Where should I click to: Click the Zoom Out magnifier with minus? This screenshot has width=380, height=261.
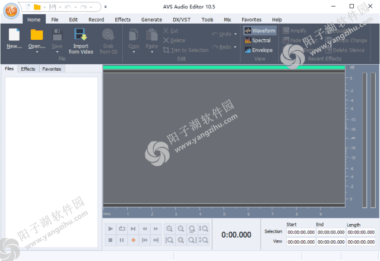pos(180,229)
